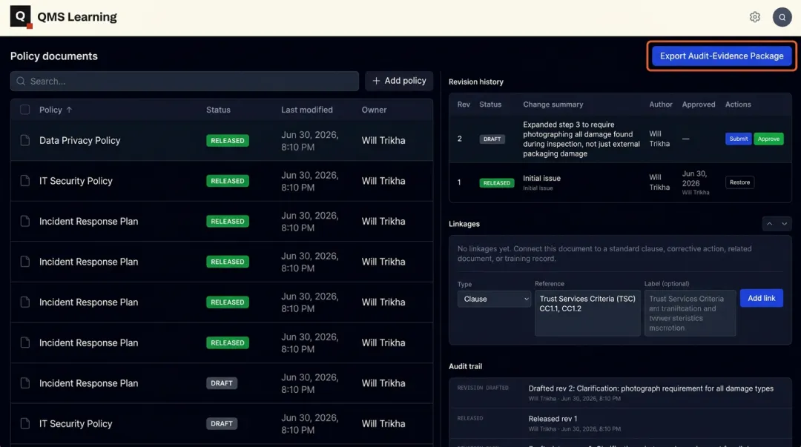801x447 pixels.
Task: Open the user avatar menu
Action: click(782, 17)
